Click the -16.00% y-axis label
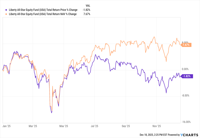 pos(186,122)
